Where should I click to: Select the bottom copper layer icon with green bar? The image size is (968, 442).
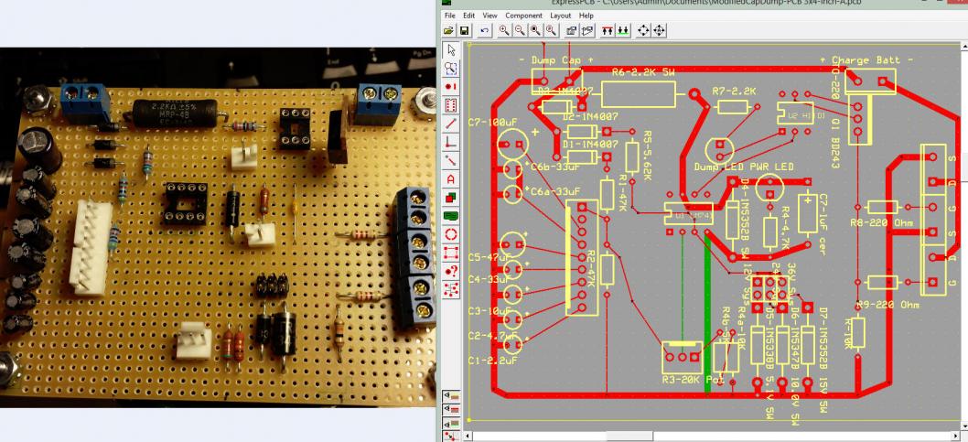tap(623, 30)
